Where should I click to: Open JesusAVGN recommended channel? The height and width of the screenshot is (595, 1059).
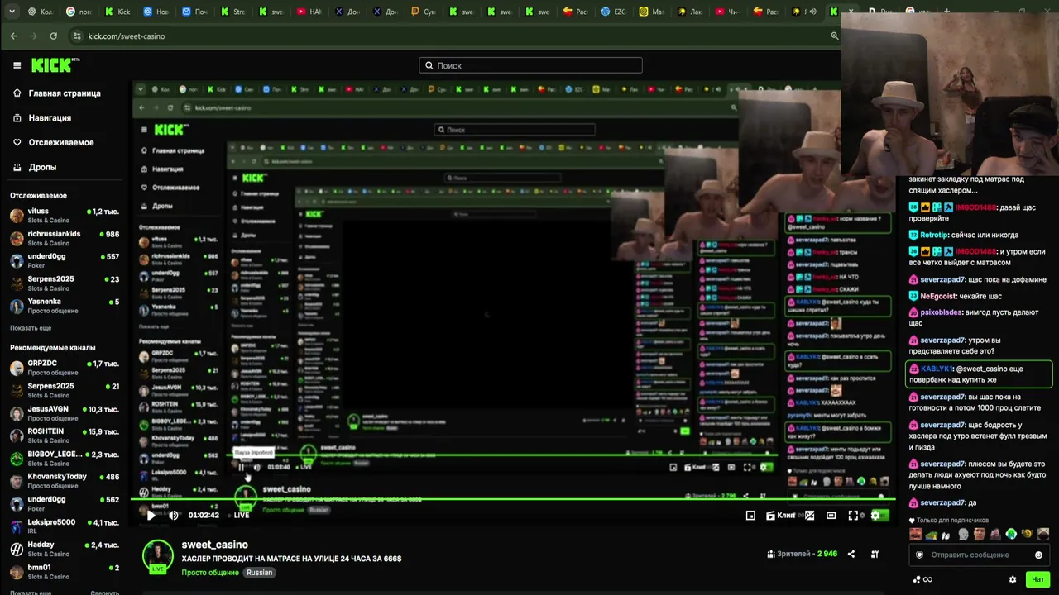click(65, 413)
